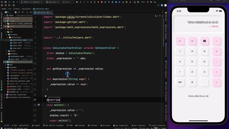Trigger Flutter hot reload lightning bolt icon
The width and height of the screenshot is (229, 129).
coord(91,2)
